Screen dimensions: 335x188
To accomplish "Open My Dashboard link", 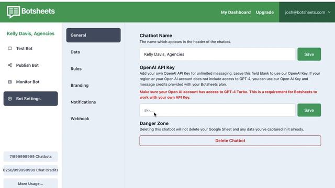I will 236,13.
